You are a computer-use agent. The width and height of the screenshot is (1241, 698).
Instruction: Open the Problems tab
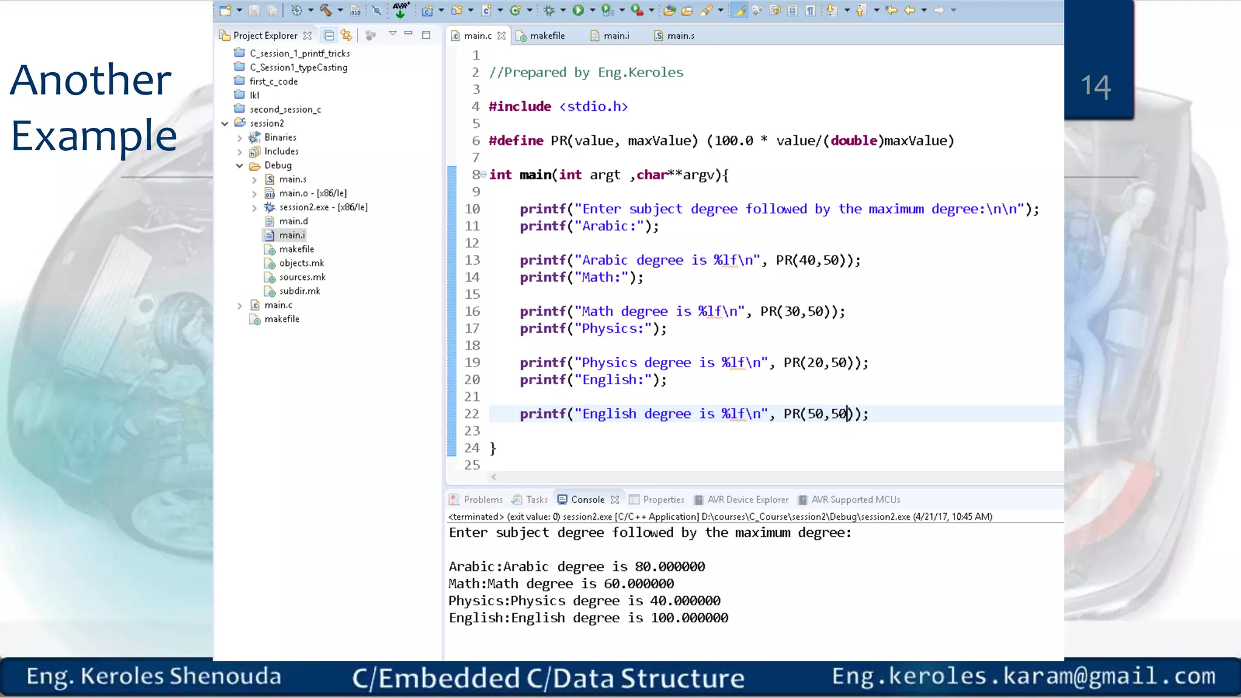pyautogui.click(x=482, y=499)
